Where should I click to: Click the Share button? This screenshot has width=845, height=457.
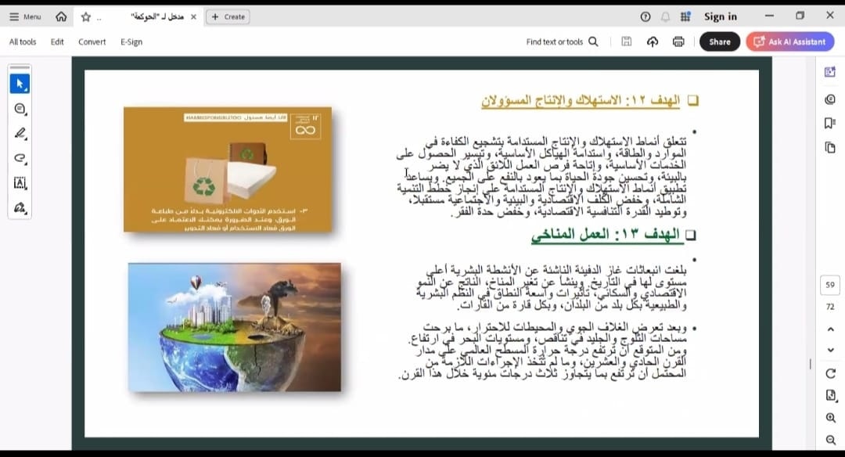(719, 41)
